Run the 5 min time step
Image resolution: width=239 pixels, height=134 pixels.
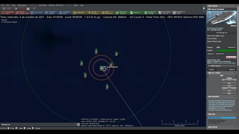click(28, 128)
